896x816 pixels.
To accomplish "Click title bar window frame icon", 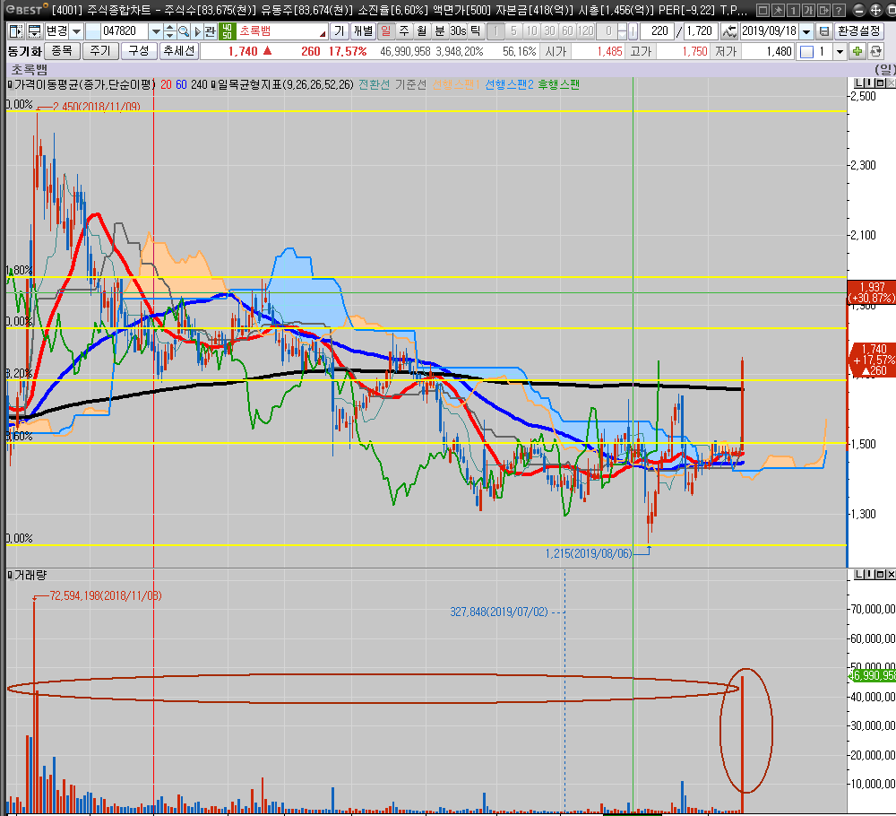I will click(x=762, y=10).
